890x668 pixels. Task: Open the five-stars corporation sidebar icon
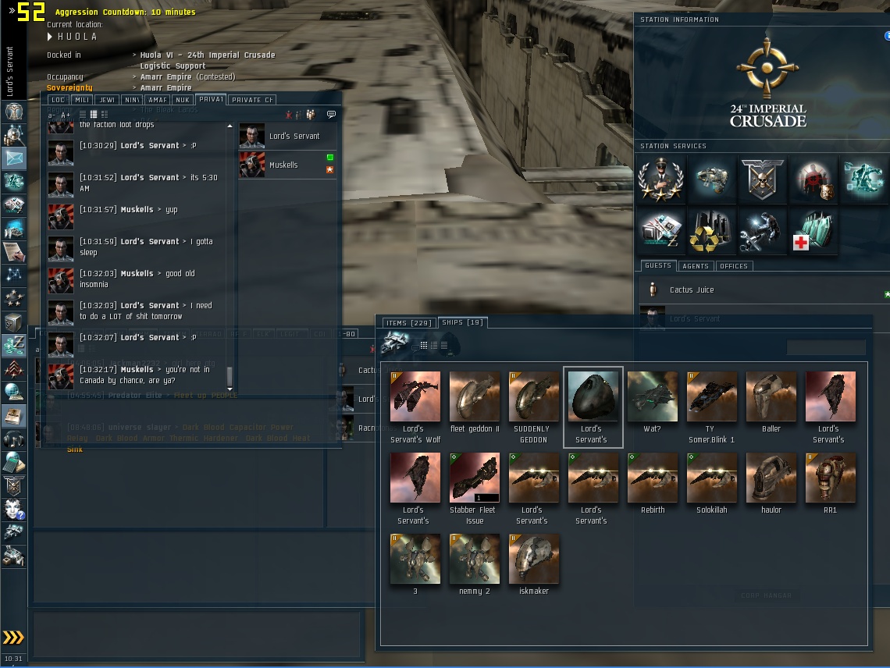point(13,297)
